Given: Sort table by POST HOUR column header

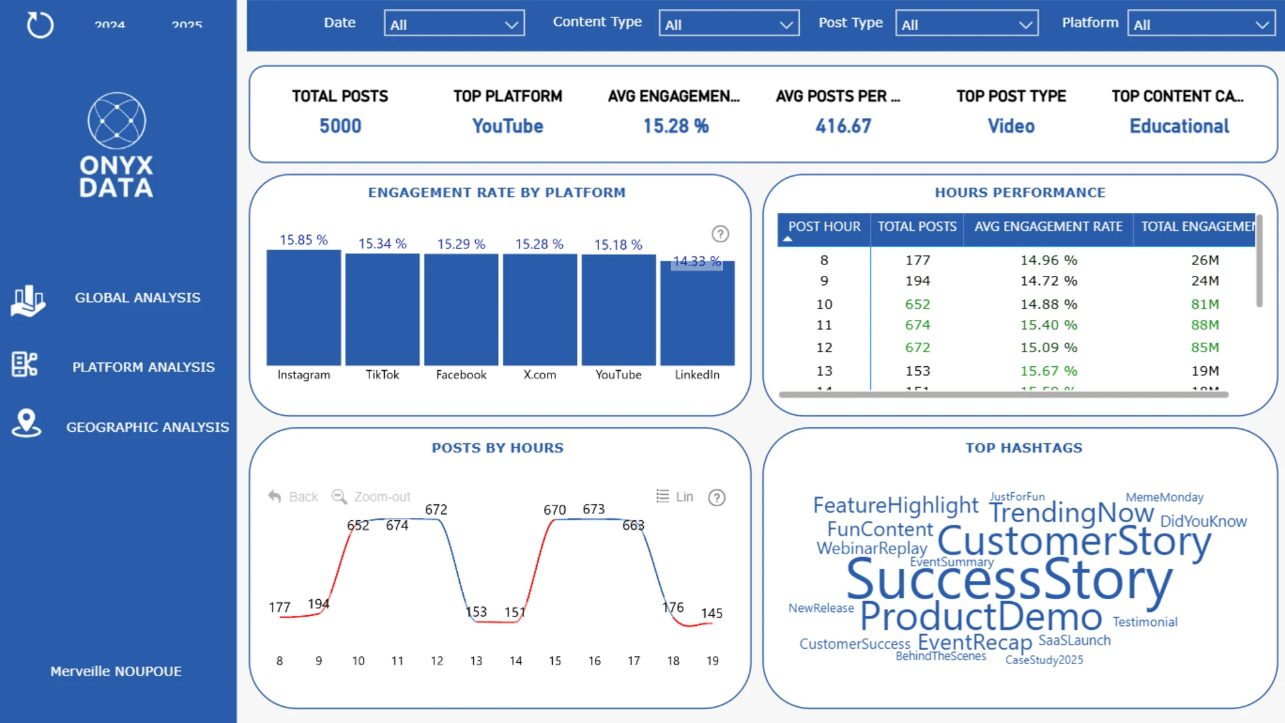Looking at the screenshot, I should click(x=824, y=227).
